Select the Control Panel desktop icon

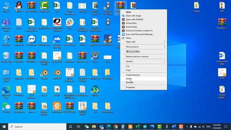tap(6, 75)
